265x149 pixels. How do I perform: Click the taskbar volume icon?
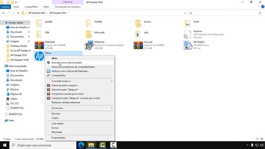262,145
